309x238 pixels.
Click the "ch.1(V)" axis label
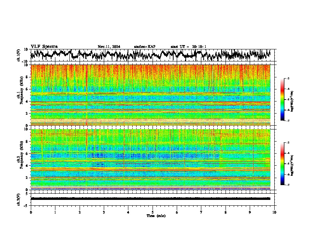(19, 55)
